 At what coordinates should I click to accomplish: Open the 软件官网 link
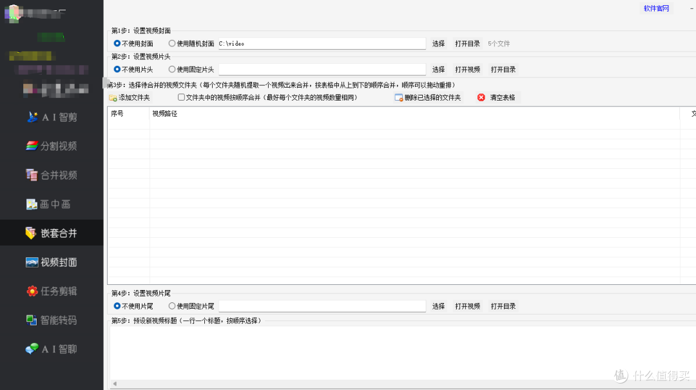(x=656, y=8)
